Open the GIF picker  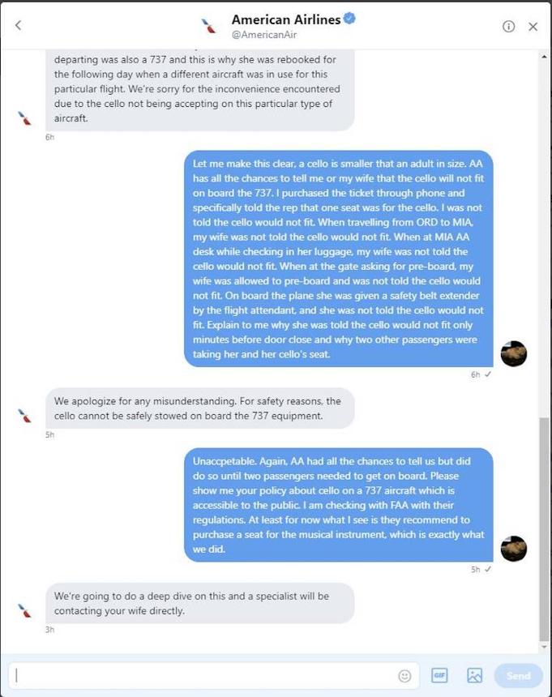coord(439,675)
